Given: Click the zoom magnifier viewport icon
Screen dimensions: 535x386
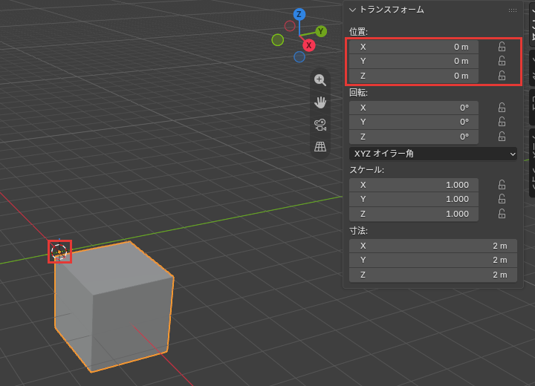Looking at the screenshot, I should coord(320,80).
